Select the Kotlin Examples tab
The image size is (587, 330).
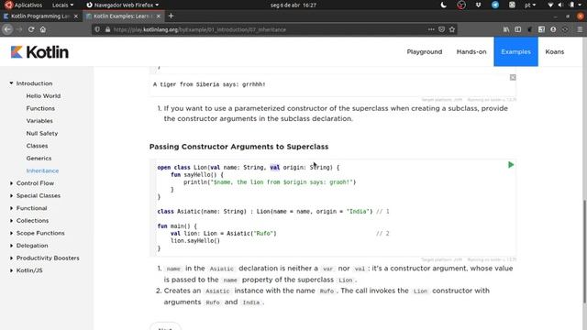pyautogui.click(x=123, y=16)
